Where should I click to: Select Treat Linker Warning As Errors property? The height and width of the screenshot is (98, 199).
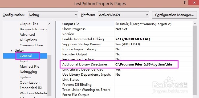point(86,90)
